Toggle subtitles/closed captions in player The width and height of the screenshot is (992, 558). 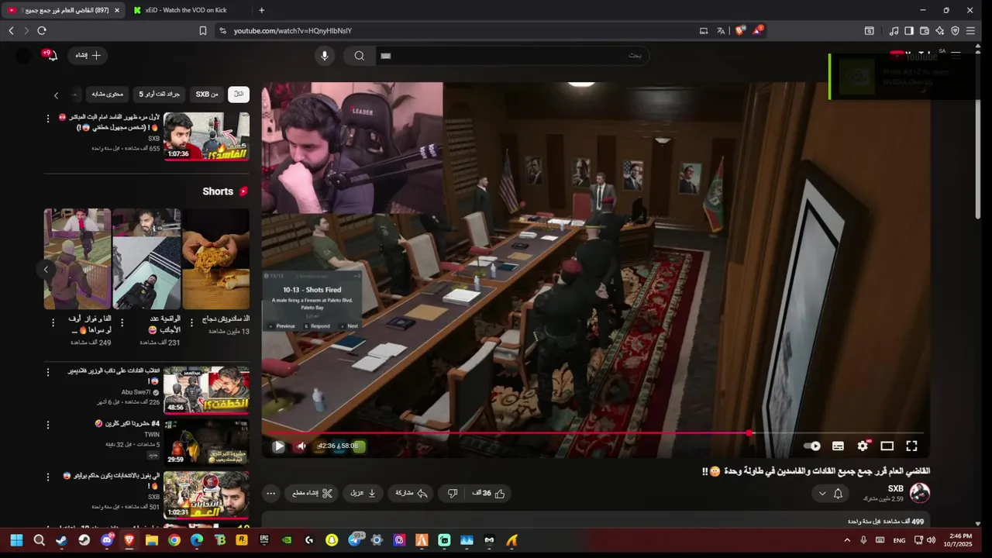click(838, 446)
